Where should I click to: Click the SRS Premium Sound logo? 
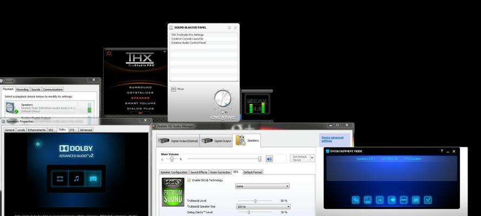173,192
